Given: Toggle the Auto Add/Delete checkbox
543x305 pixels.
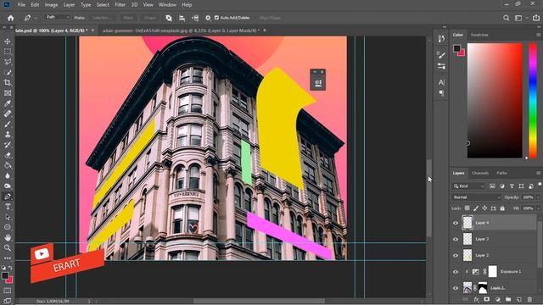Looking at the screenshot, I should pyautogui.click(x=217, y=18).
